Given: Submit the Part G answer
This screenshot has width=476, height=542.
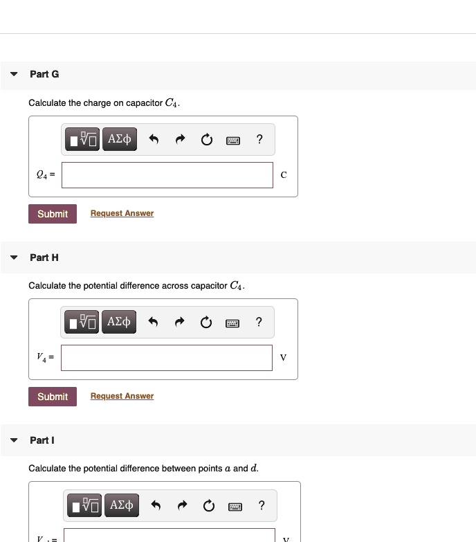Looking at the screenshot, I should coord(53,214).
